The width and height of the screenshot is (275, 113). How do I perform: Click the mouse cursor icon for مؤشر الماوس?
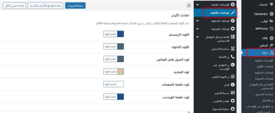pyautogui.click(x=233, y=101)
